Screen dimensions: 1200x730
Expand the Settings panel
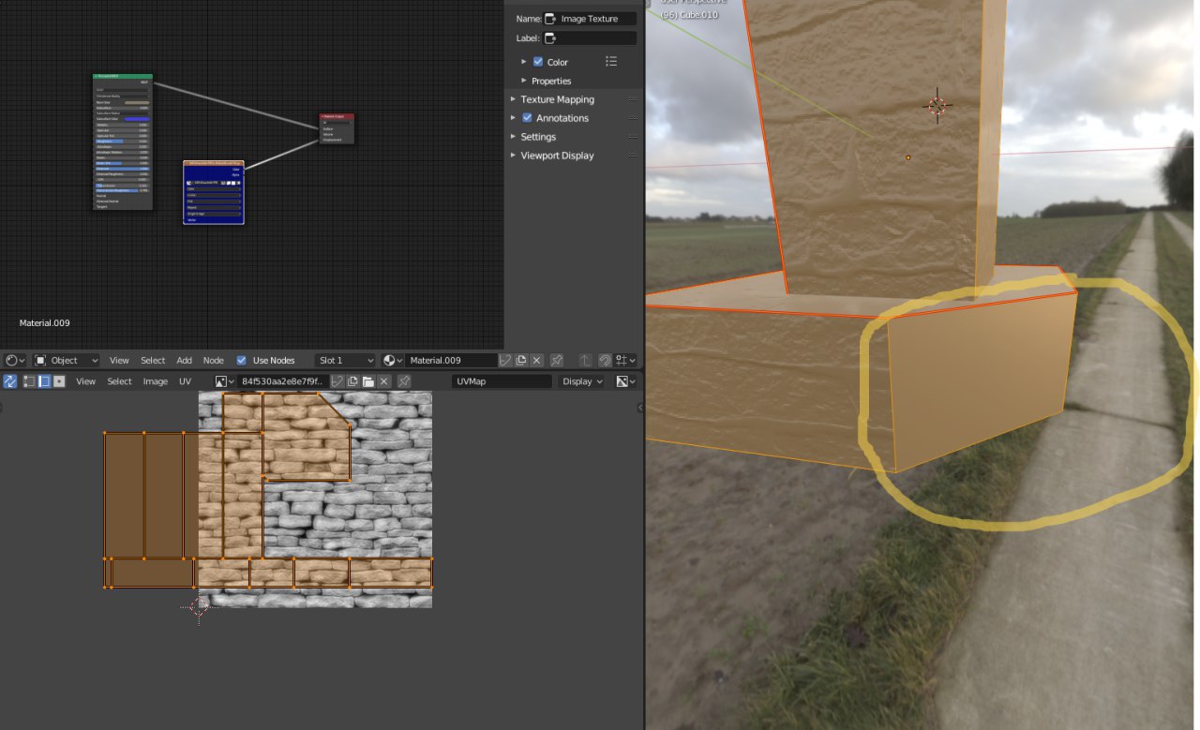point(513,137)
